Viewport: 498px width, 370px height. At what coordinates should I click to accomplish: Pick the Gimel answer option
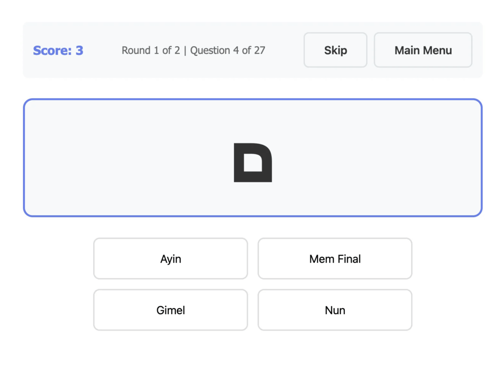pyautogui.click(x=170, y=310)
